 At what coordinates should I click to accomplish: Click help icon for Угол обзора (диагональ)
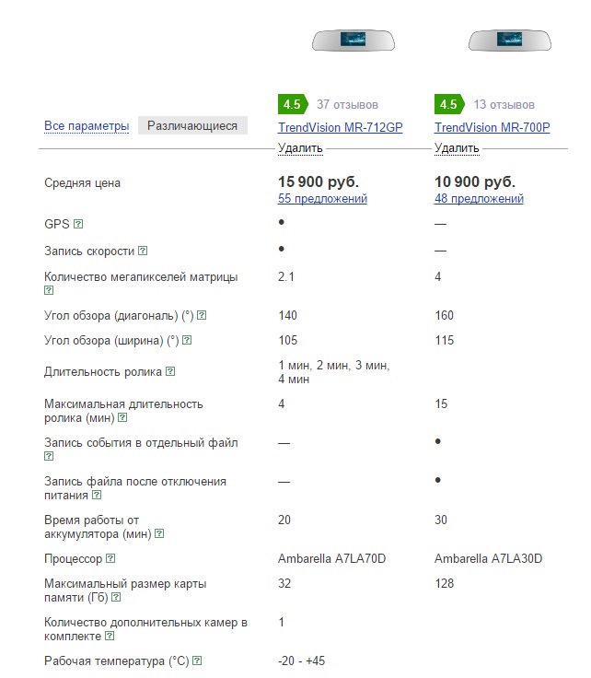pyautogui.click(x=202, y=316)
